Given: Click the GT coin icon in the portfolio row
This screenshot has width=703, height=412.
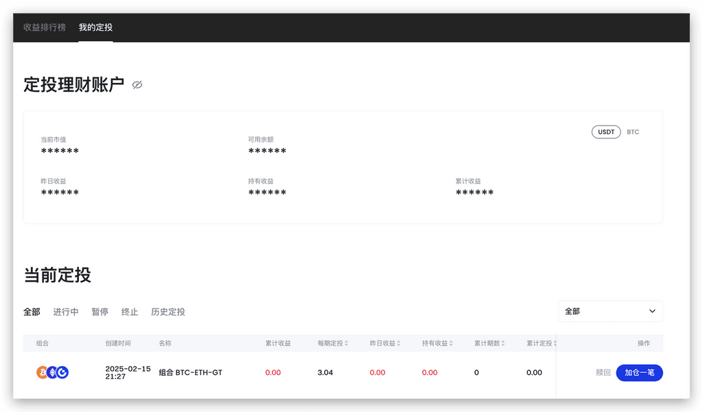Looking at the screenshot, I should click(62, 372).
